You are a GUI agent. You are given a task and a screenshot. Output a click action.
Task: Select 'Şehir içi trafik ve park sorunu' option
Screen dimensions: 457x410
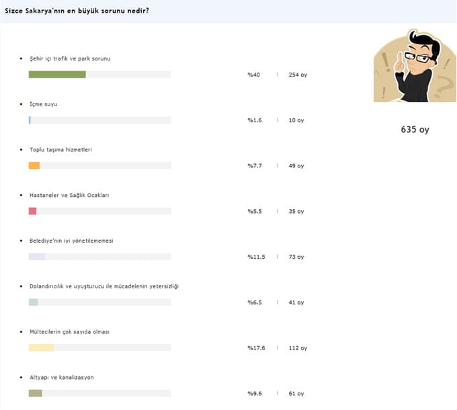[x=70, y=58]
